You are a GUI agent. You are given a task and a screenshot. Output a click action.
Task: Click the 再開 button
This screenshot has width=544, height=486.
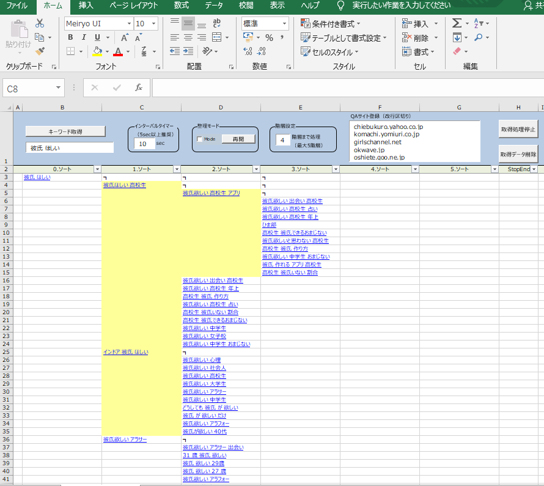pyautogui.click(x=238, y=139)
